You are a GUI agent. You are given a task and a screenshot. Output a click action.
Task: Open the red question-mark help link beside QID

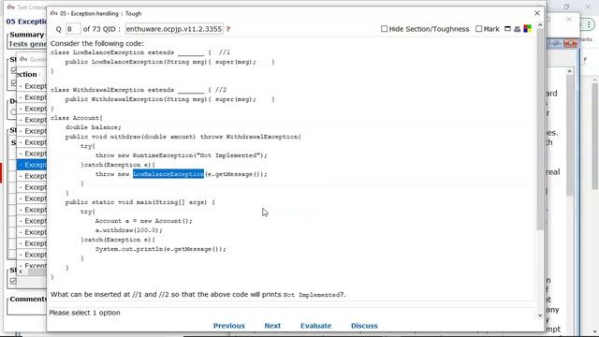pos(228,29)
